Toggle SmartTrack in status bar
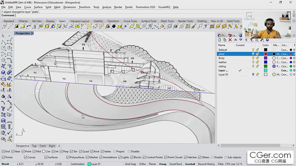 click(176, 164)
